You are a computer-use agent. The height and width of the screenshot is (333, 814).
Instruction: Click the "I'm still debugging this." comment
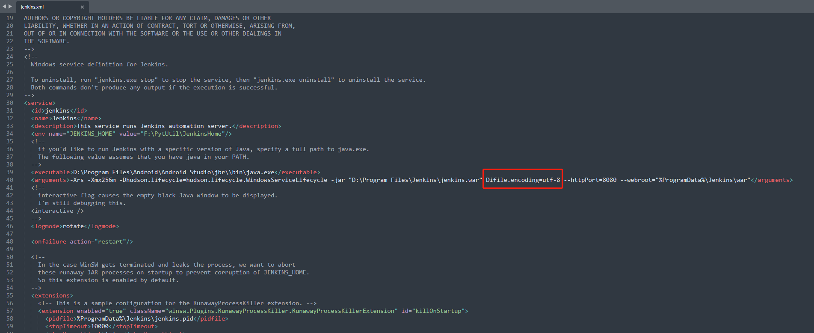click(82, 203)
